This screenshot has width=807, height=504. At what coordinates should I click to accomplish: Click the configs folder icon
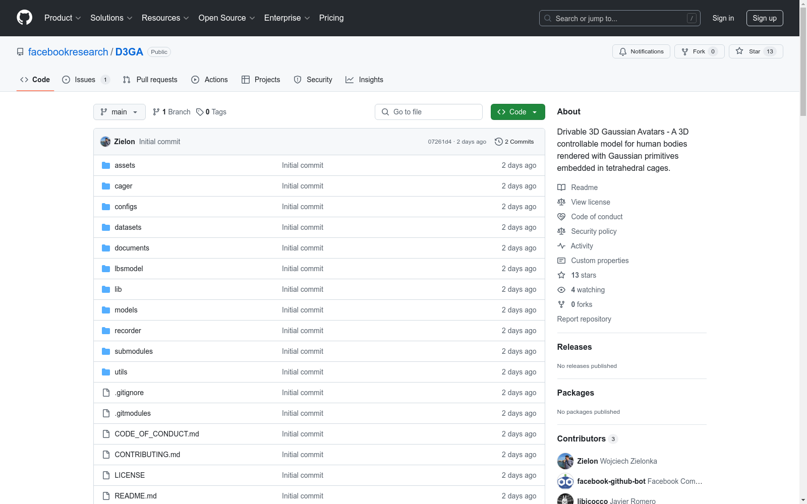(x=106, y=207)
